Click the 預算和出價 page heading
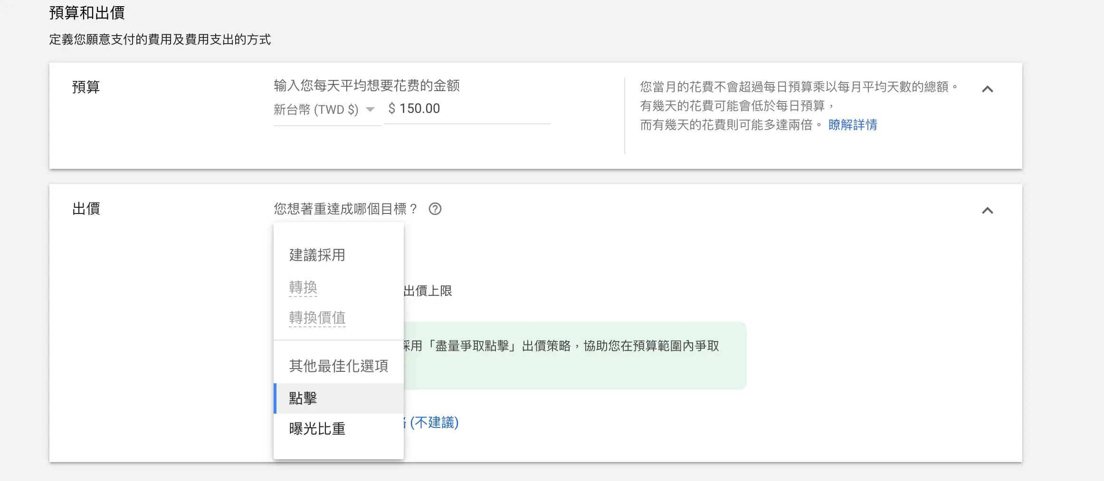The image size is (1104, 481). tap(87, 13)
